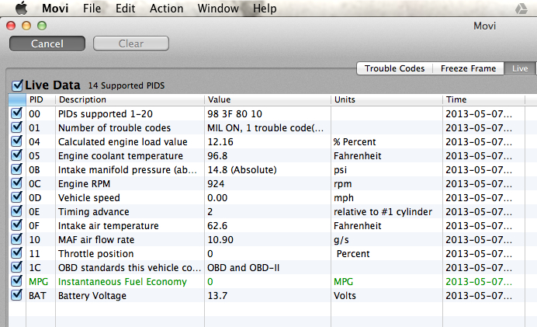The image size is (537, 327).
Task: Switch to the Freeze Frame tab
Action: coord(468,68)
